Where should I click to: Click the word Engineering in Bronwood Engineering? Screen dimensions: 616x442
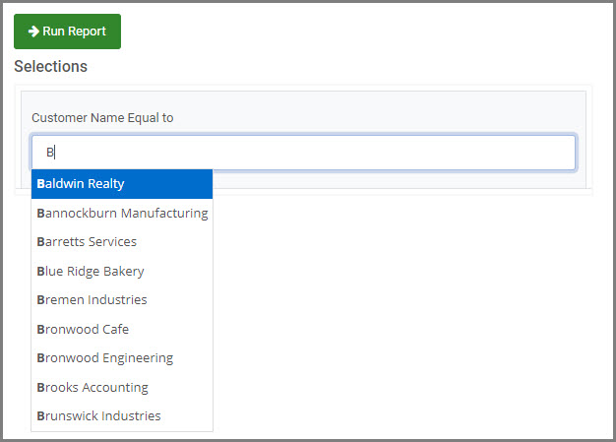(x=138, y=358)
